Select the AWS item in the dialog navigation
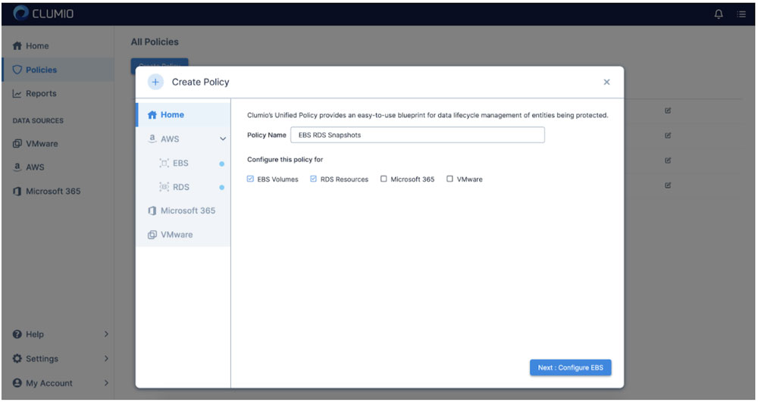This screenshot has height=402, width=758. tap(183, 139)
